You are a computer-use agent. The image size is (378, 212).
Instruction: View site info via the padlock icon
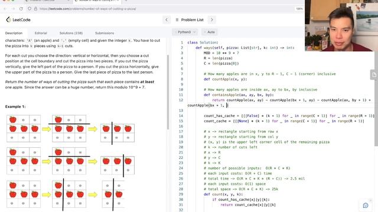35,9
